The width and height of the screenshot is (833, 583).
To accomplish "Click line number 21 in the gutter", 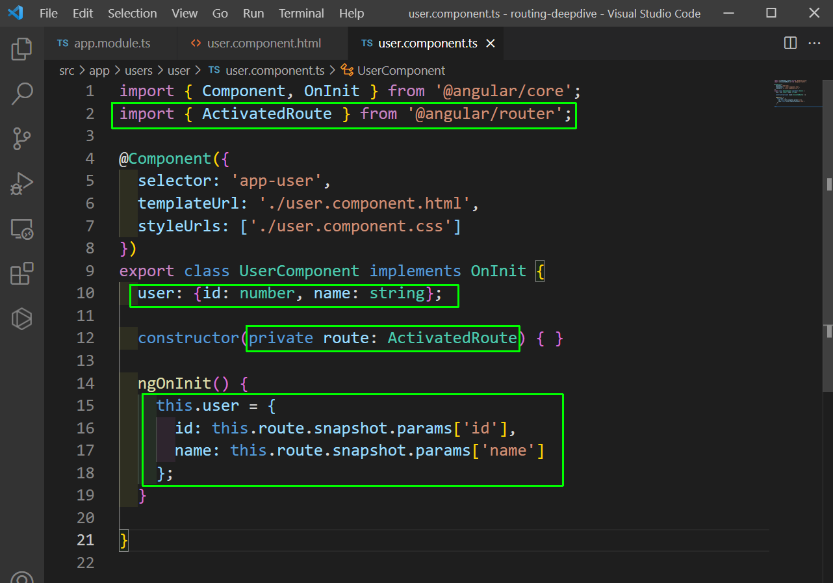I will click(x=85, y=540).
